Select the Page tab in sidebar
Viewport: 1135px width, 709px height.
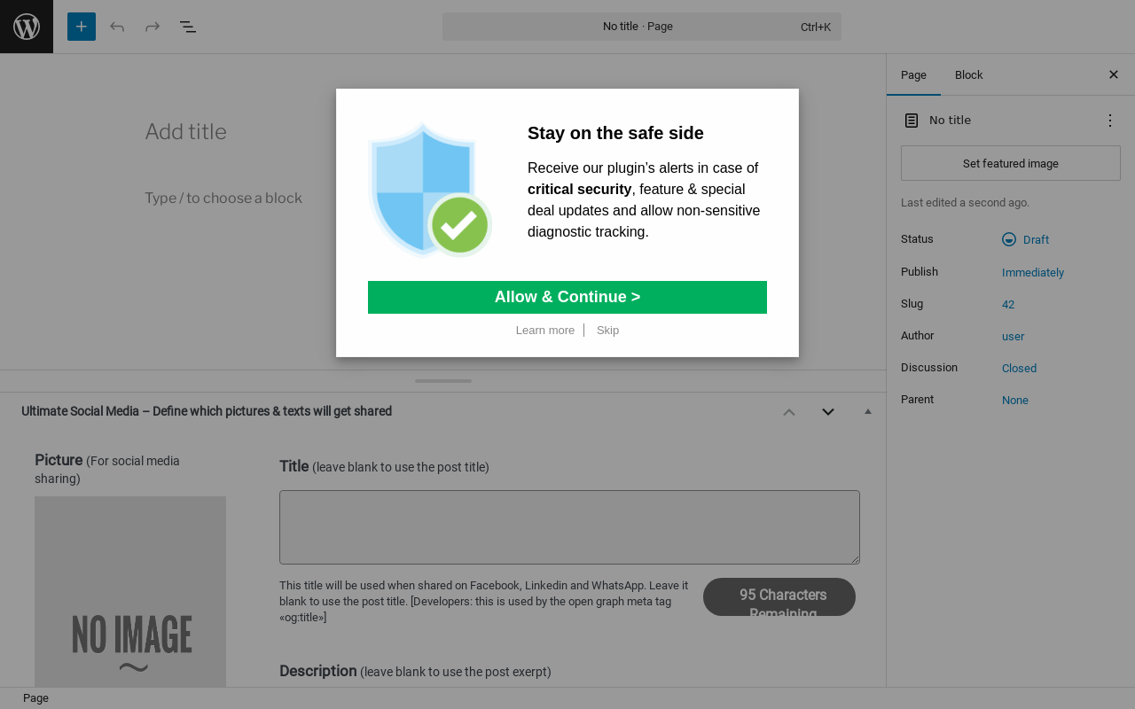(913, 74)
